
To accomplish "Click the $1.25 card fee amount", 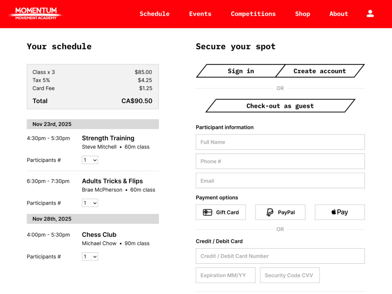I will tap(145, 88).
